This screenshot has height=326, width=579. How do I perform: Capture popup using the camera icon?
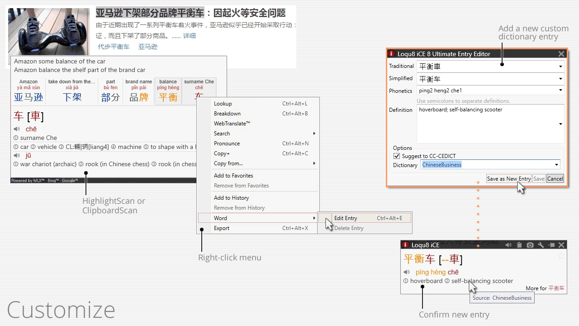(x=530, y=244)
